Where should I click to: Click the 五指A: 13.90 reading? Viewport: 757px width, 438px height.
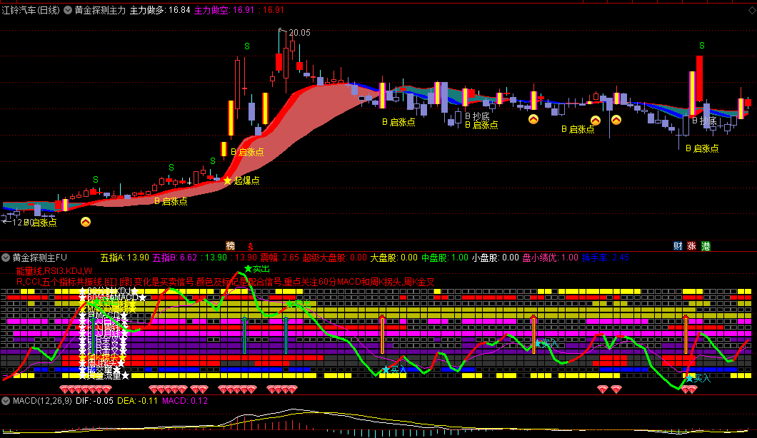[x=124, y=258]
